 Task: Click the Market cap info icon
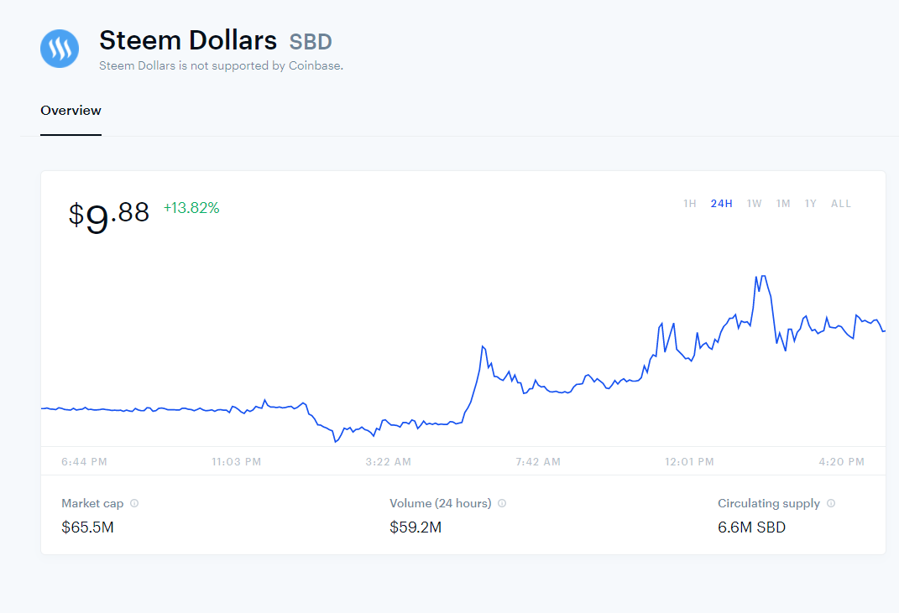coord(134,504)
